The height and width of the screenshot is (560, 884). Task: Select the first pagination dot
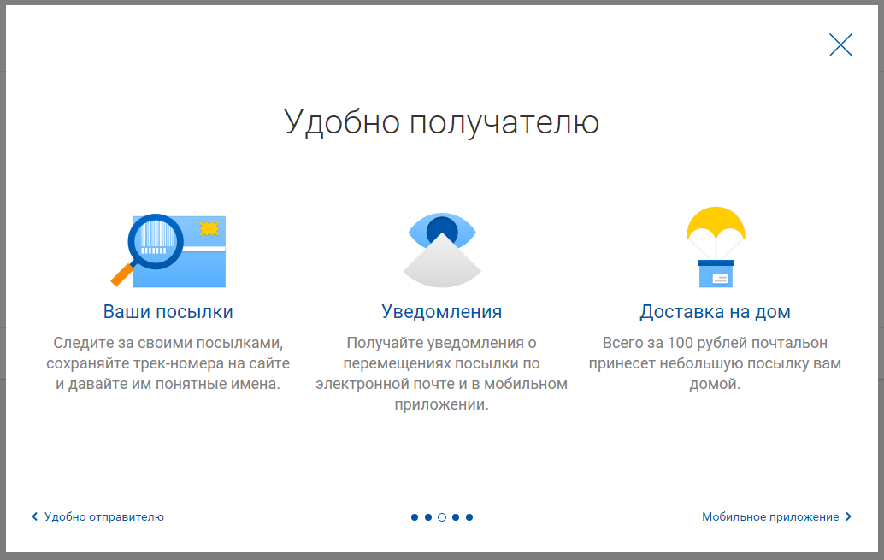(x=415, y=517)
